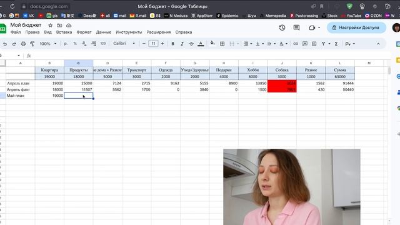The width and height of the screenshot is (400, 225).
Task: Move the document to a folder
Action: pyautogui.click(x=59, y=25)
